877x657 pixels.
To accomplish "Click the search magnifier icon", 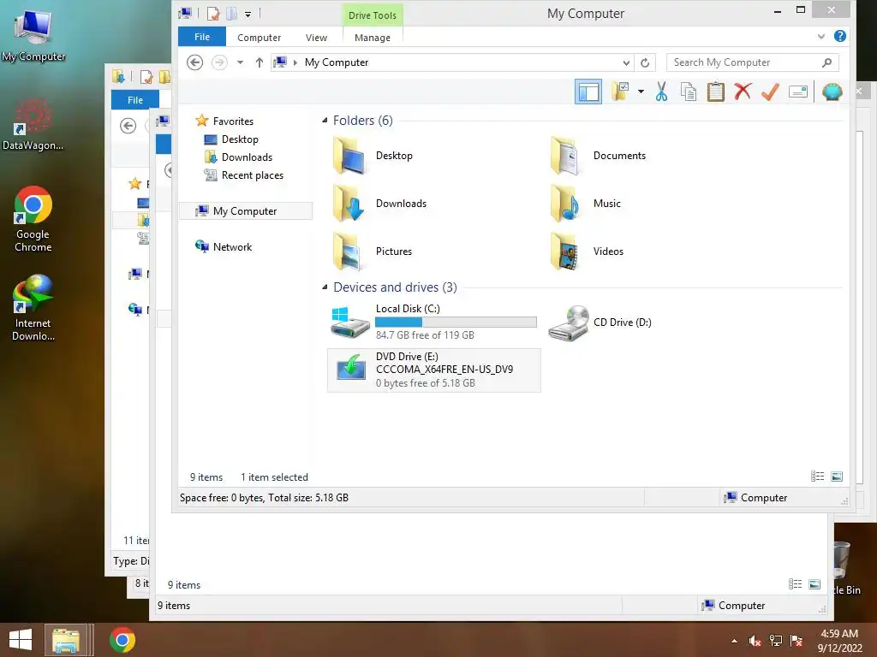I will 827,62.
